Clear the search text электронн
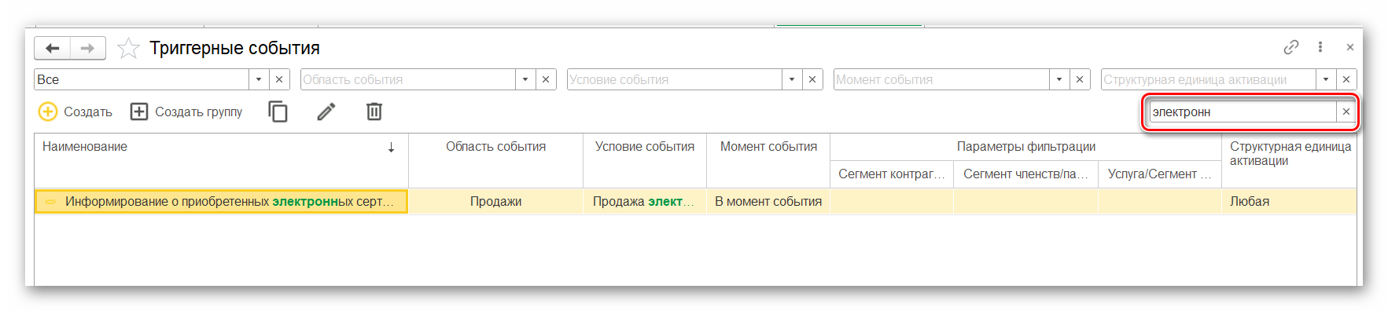Viewport: 1388px width, 311px height. pos(1346,112)
